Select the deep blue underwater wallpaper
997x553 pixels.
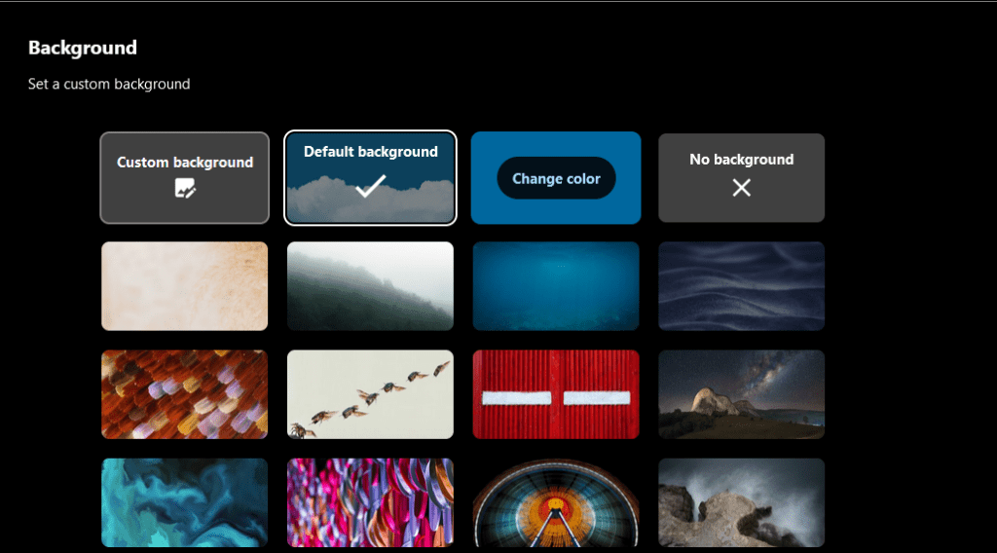556,286
